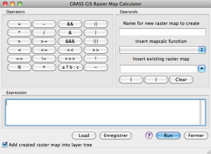The width and height of the screenshot is (211, 154).
Task: Click the Fermer close button
Action: coord(196,136)
